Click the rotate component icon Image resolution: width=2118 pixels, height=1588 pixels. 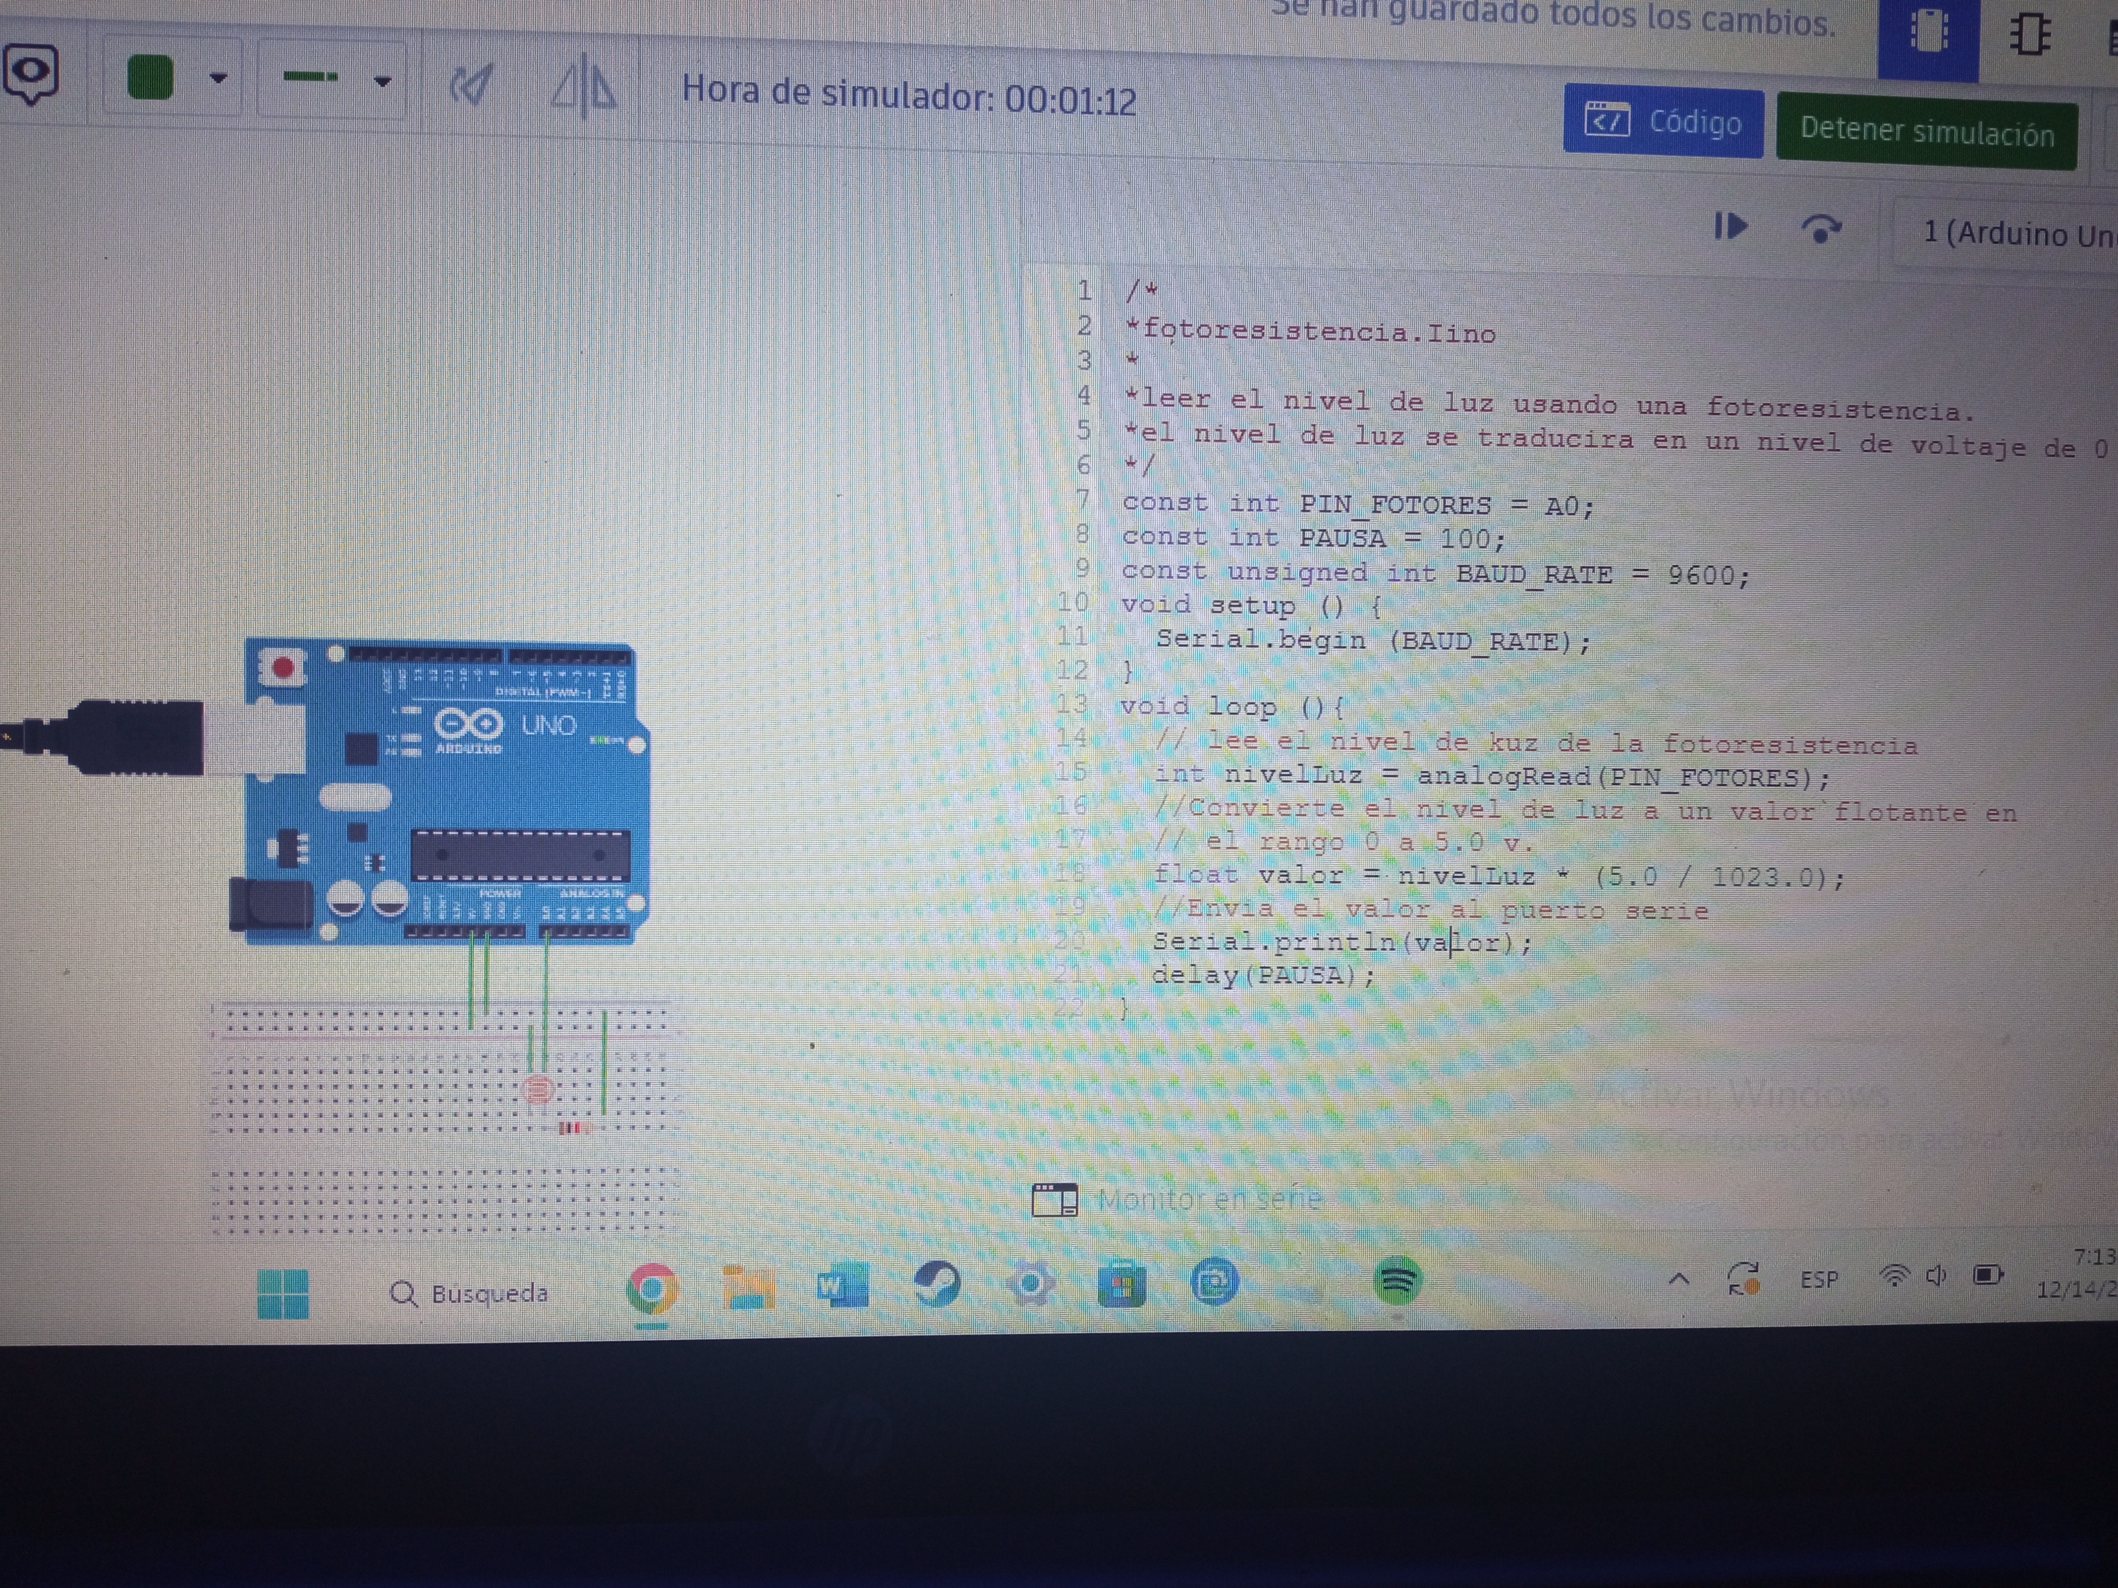click(x=471, y=85)
